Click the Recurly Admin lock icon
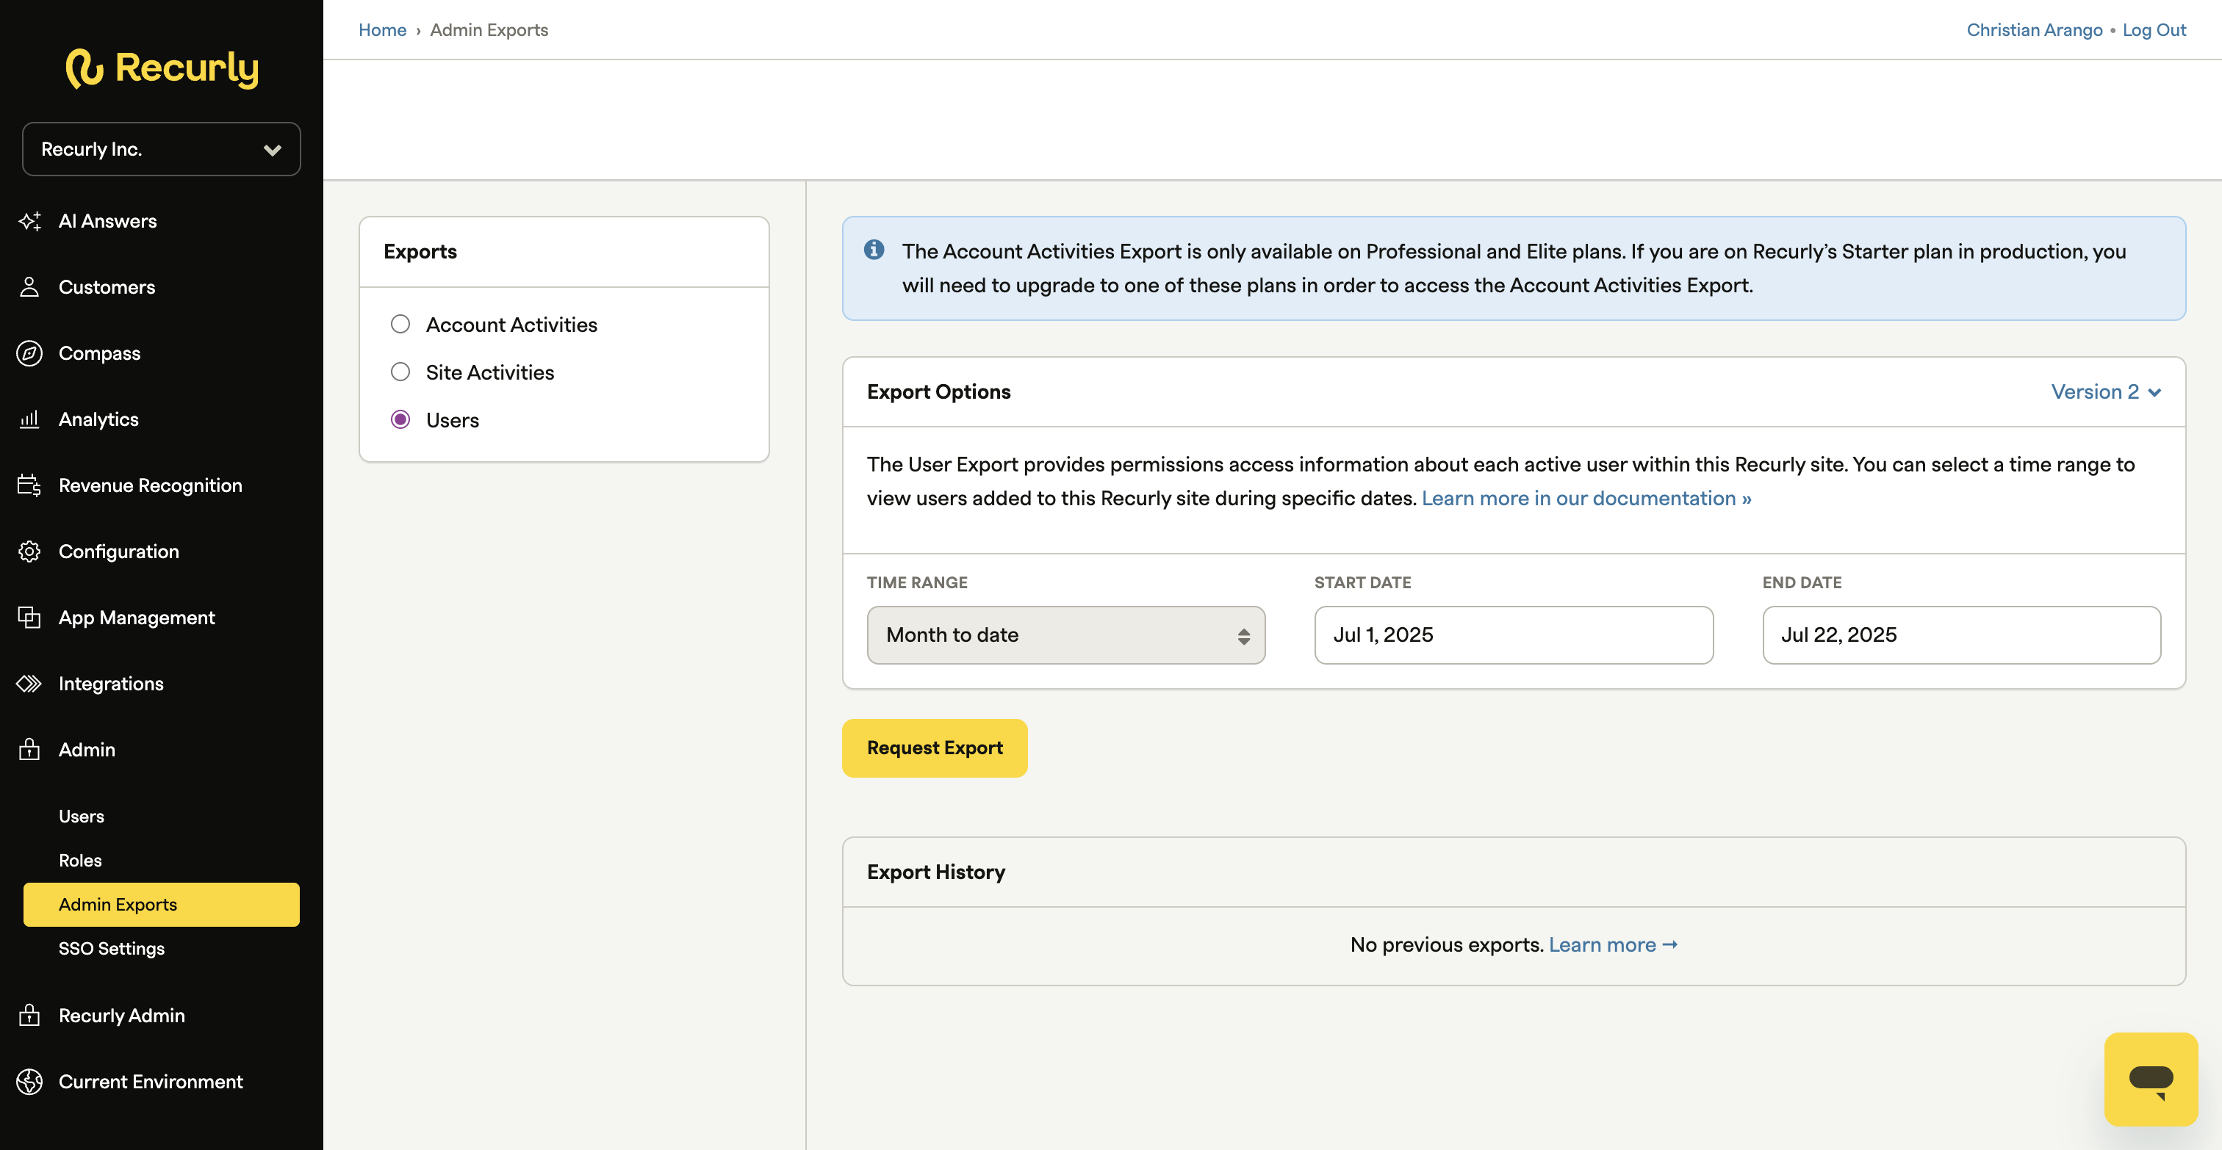 (29, 1015)
